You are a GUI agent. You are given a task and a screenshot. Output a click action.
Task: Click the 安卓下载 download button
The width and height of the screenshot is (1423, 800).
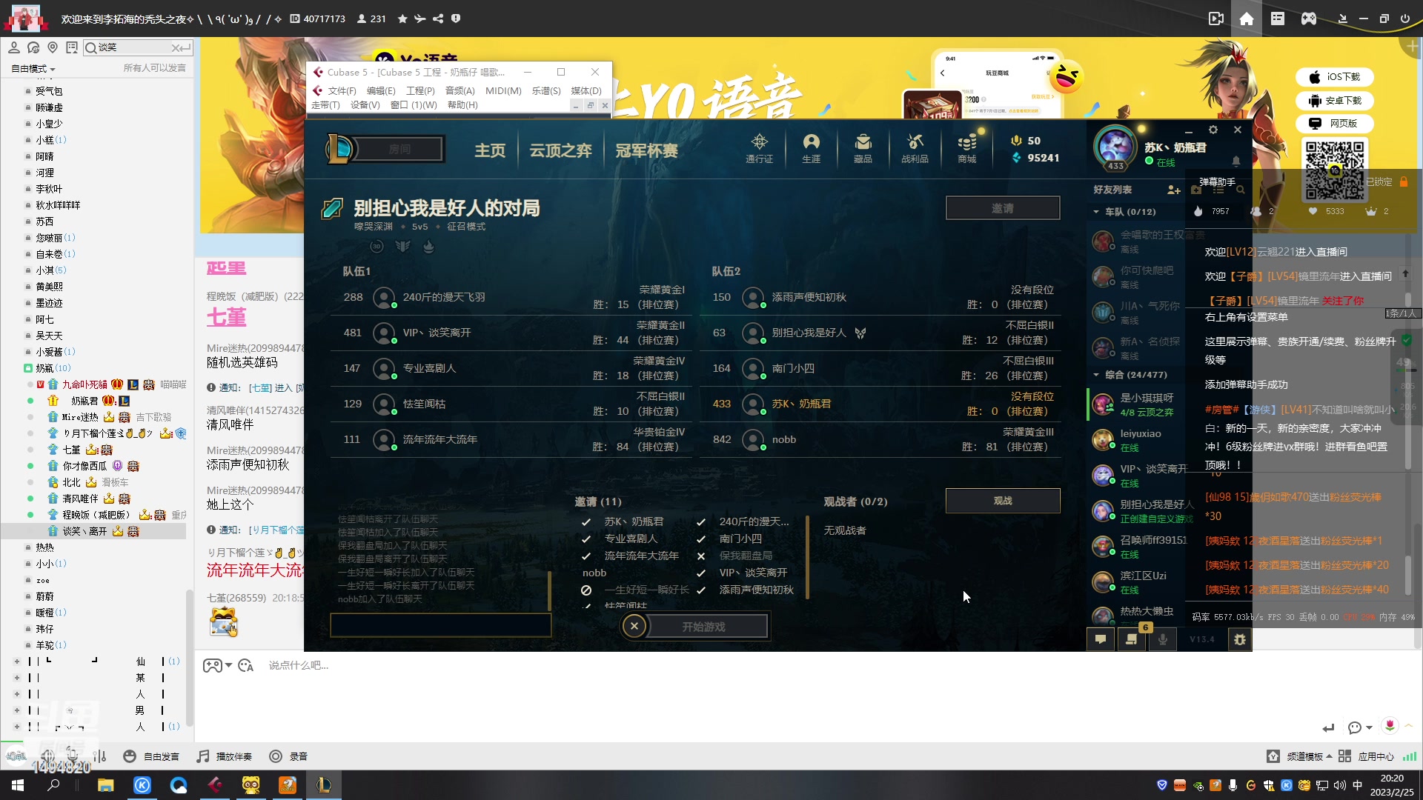[1335, 101]
